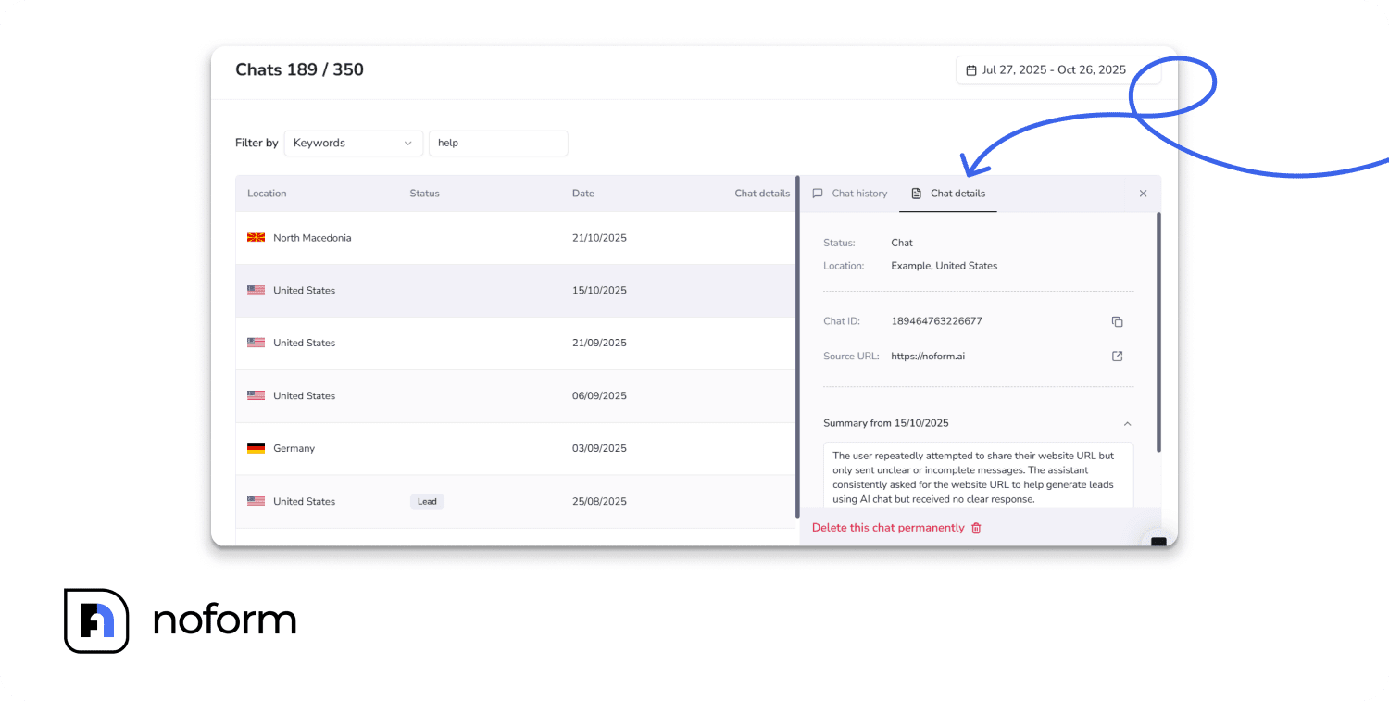Click the Chat details document icon
Image resolution: width=1389 pixels, height=701 pixels.
coord(914,193)
